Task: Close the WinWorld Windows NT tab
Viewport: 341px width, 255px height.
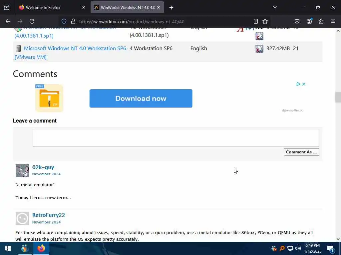Action: (x=159, y=7)
